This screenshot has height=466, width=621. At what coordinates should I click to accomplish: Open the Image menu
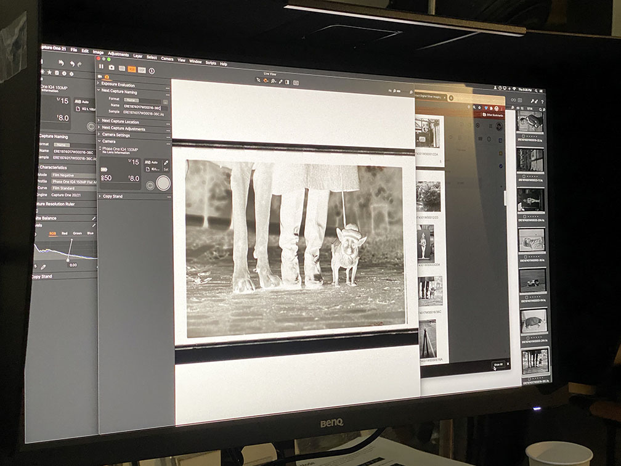98,52
